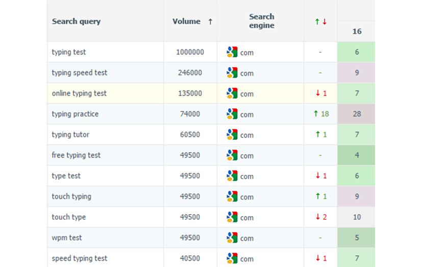Click volume value 60500
Screen dimensions: 421x267
tap(190, 134)
